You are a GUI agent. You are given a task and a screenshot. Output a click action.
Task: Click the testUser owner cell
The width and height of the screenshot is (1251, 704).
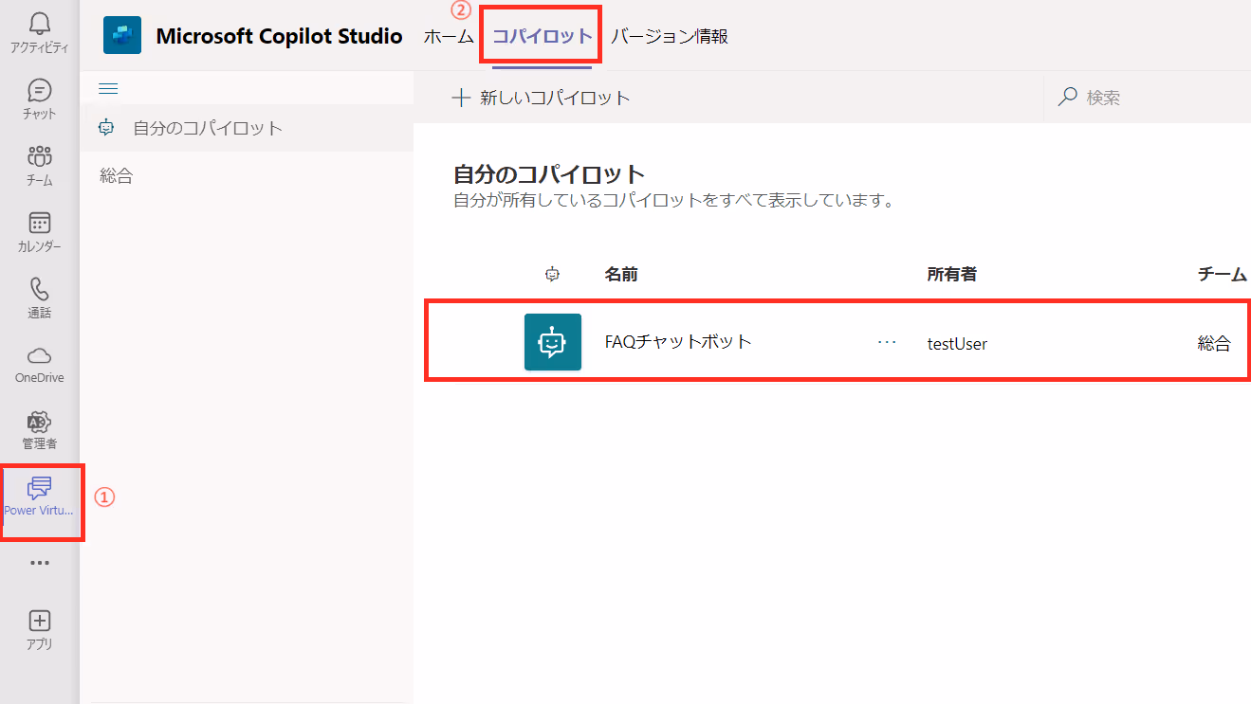(957, 344)
